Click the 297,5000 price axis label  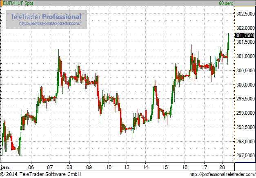pyautogui.click(x=245, y=156)
